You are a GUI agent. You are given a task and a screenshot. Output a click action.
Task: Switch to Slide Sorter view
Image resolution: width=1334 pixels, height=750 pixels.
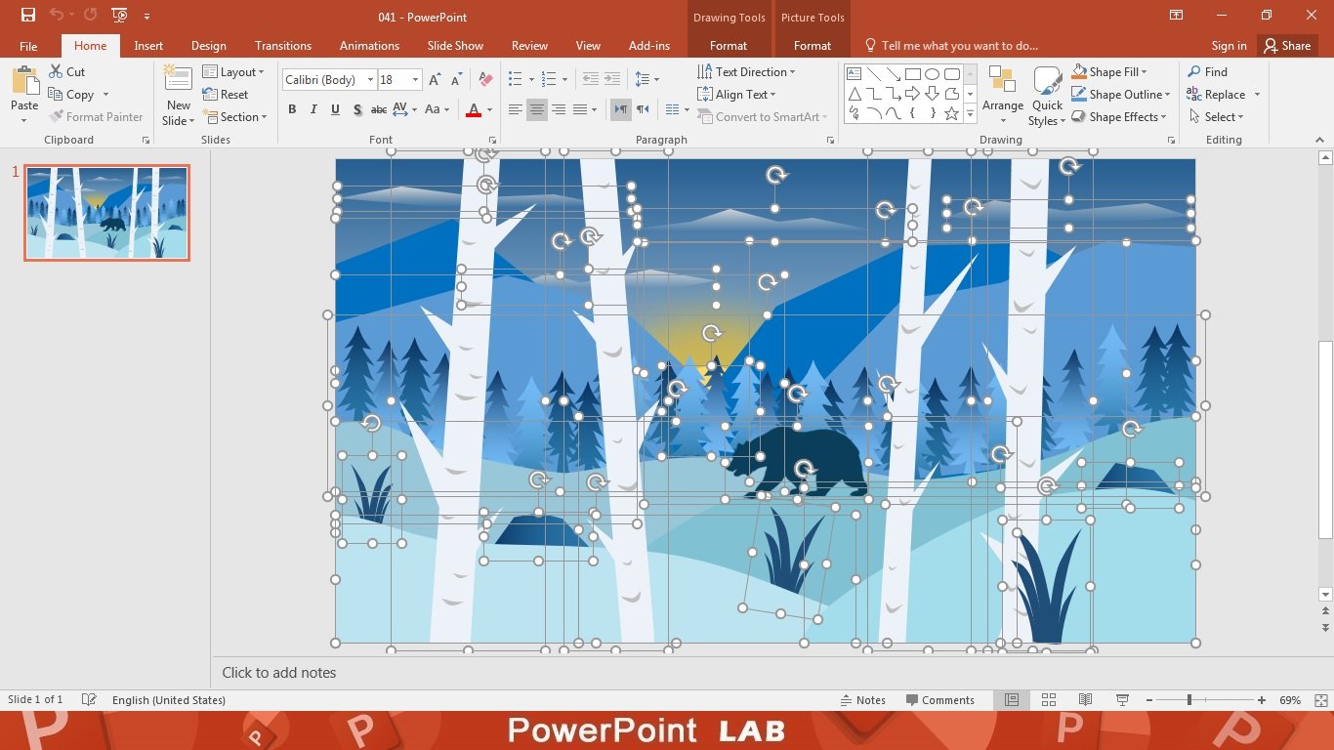pos(1049,700)
